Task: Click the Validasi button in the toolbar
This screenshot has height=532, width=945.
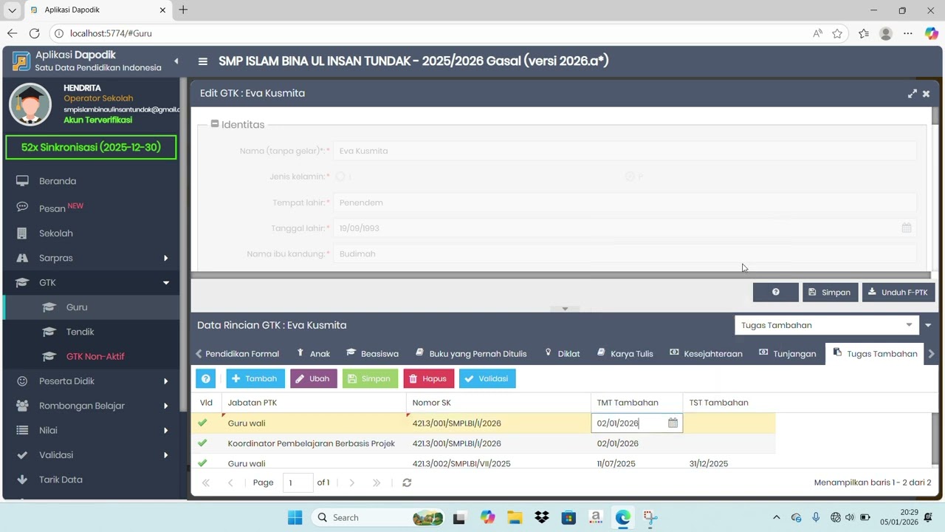Action: [487, 378]
